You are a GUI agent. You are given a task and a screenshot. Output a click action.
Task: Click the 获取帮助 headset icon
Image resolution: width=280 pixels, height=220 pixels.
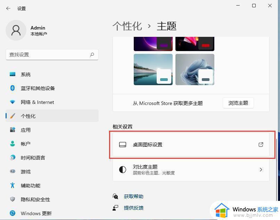point(115,196)
